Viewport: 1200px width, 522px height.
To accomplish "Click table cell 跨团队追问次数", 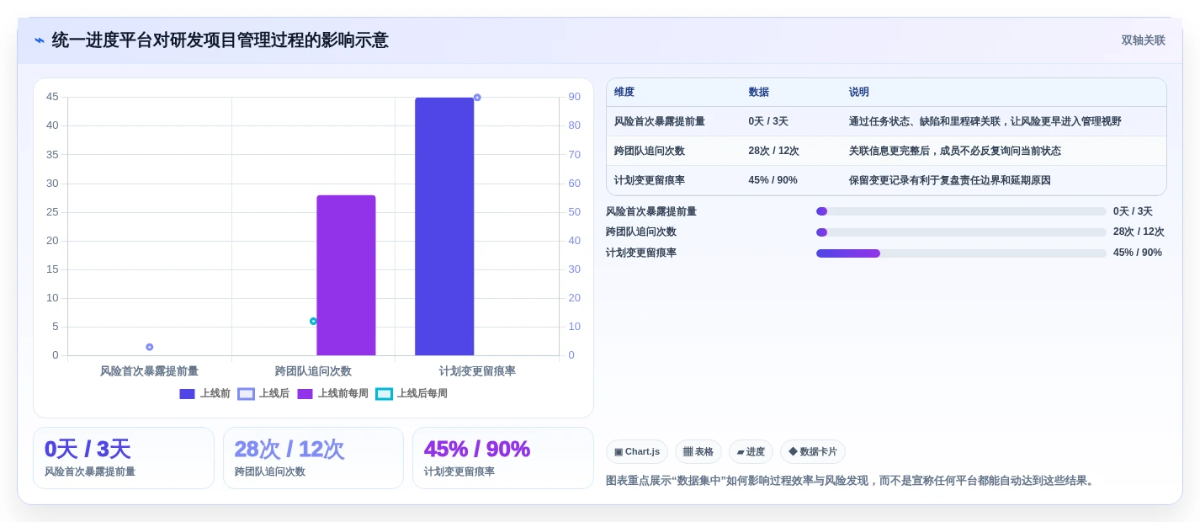I will (x=650, y=152).
